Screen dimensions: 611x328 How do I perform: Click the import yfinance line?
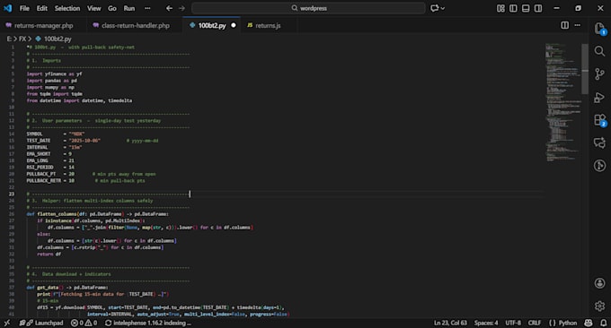54,73
